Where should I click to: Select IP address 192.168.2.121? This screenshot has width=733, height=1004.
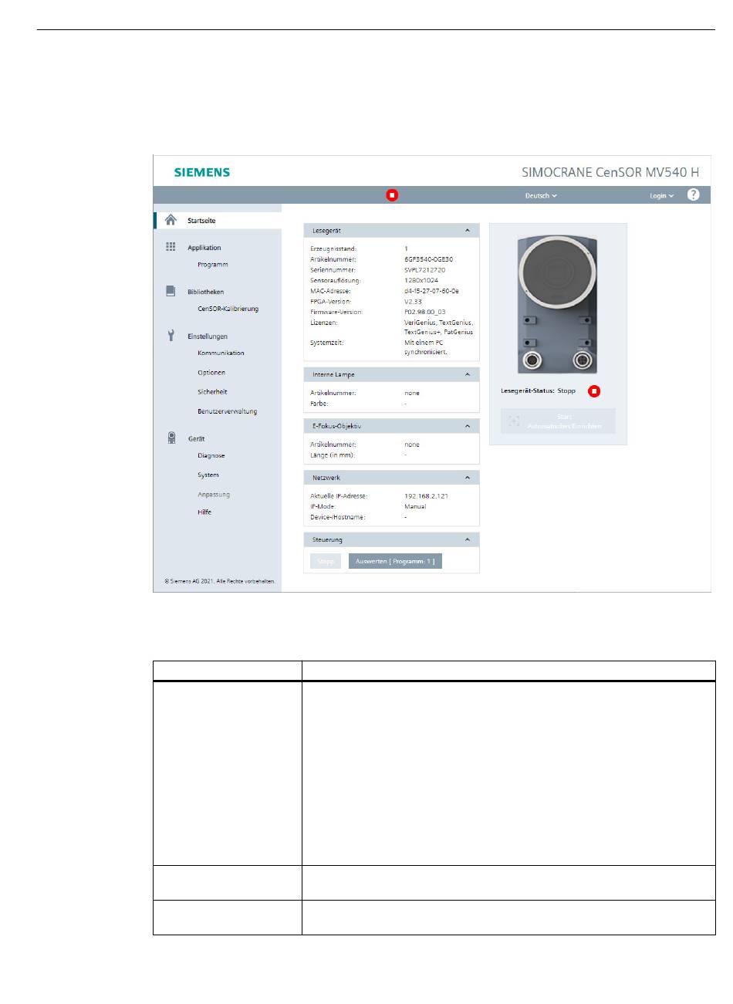[x=427, y=496]
